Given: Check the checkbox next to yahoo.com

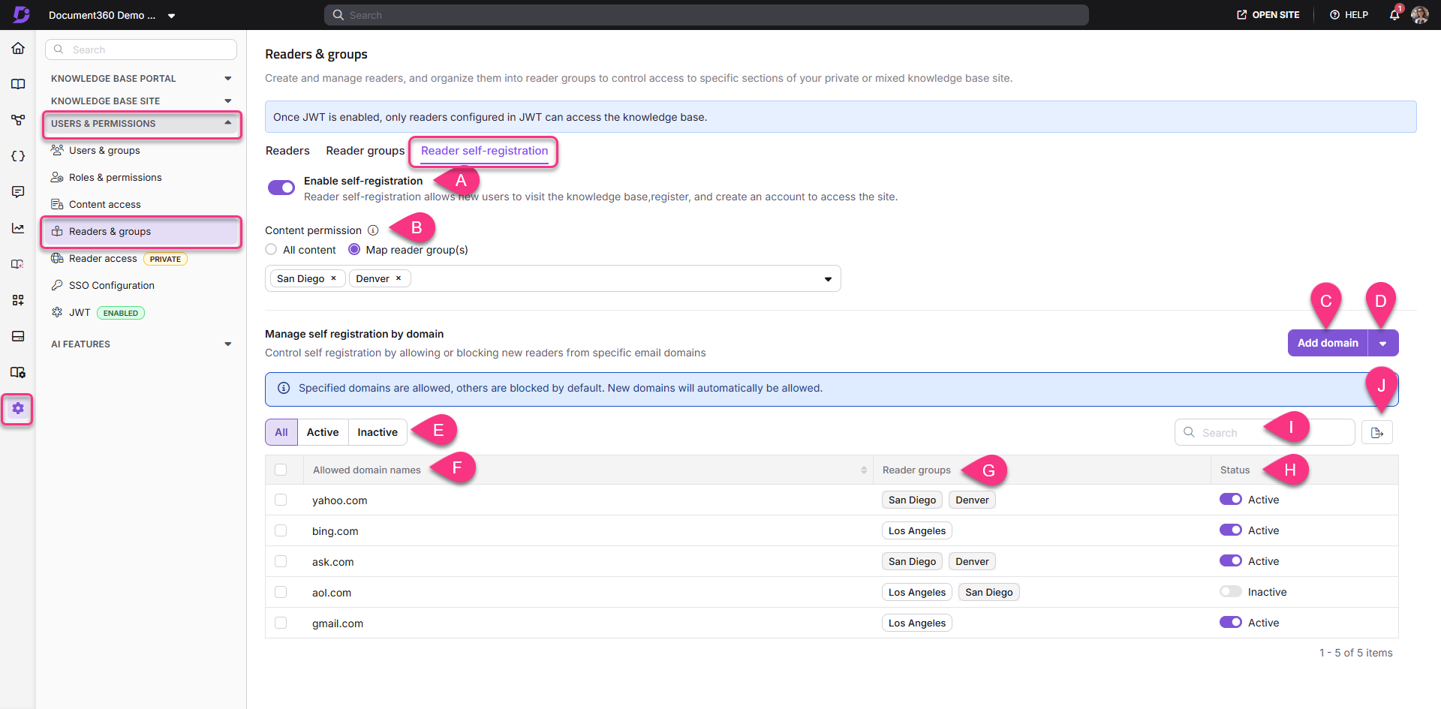Looking at the screenshot, I should tap(281, 500).
